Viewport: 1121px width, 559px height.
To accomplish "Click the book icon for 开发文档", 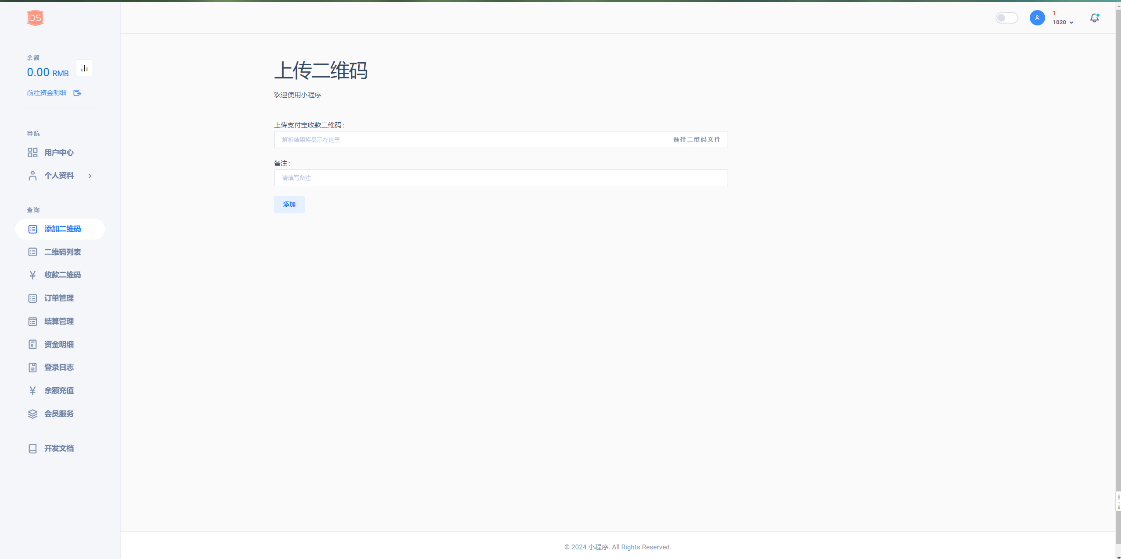I will click(x=32, y=449).
